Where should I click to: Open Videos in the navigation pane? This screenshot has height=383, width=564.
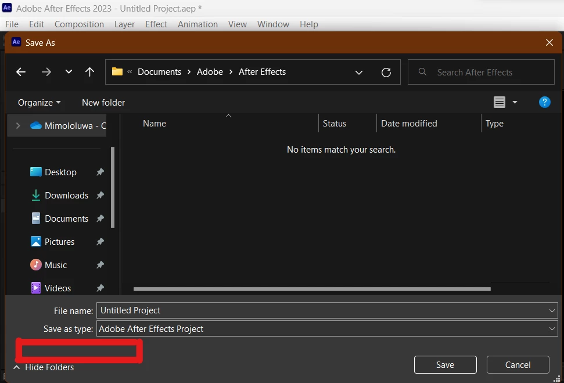coord(58,288)
